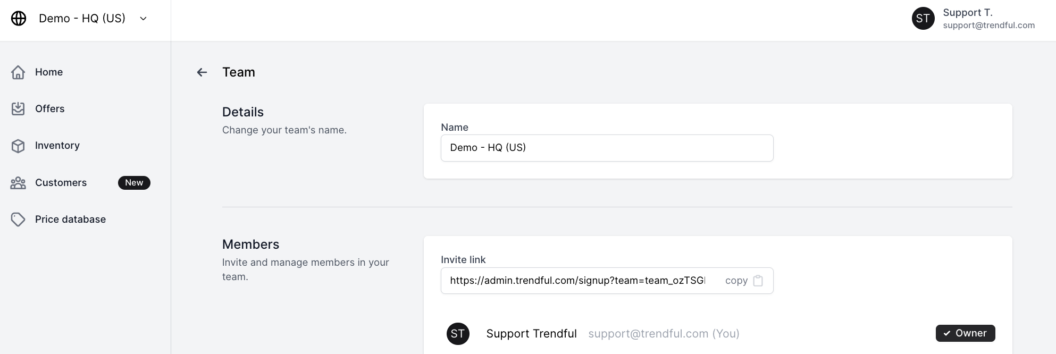Click the globe icon beside team name
Image resolution: width=1056 pixels, height=354 pixels.
tap(19, 19)
